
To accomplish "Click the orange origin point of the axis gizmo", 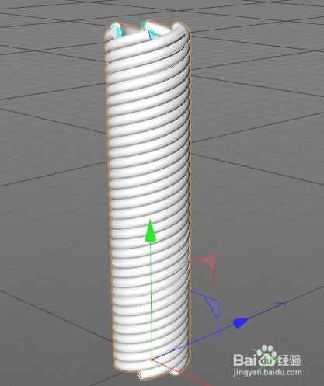I will point(152,360).
